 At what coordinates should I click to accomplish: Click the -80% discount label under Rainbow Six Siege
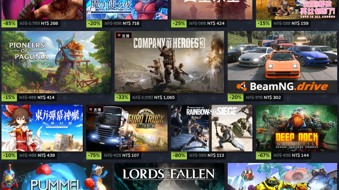point(179,155)
